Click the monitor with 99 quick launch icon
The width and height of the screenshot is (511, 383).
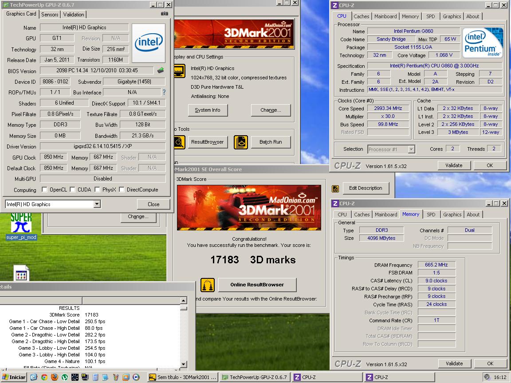pyautogui.click(x=85, y=377)
